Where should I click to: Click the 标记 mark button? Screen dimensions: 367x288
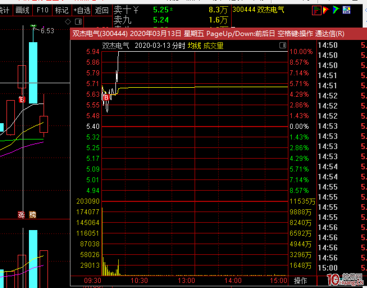coord(61,10)
